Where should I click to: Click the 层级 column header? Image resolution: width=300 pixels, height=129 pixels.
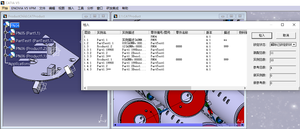coord(89,32)
